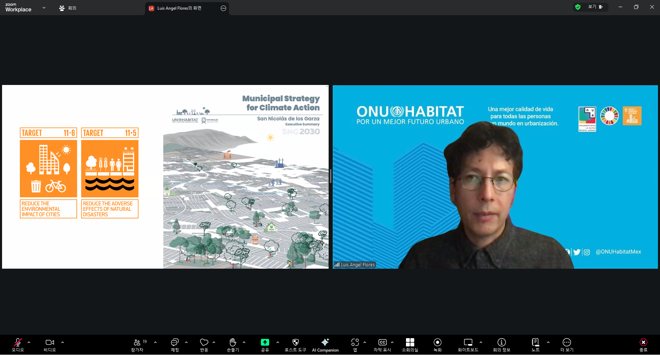
Task: Expand chat options arrow
Action: coord(186,342)
